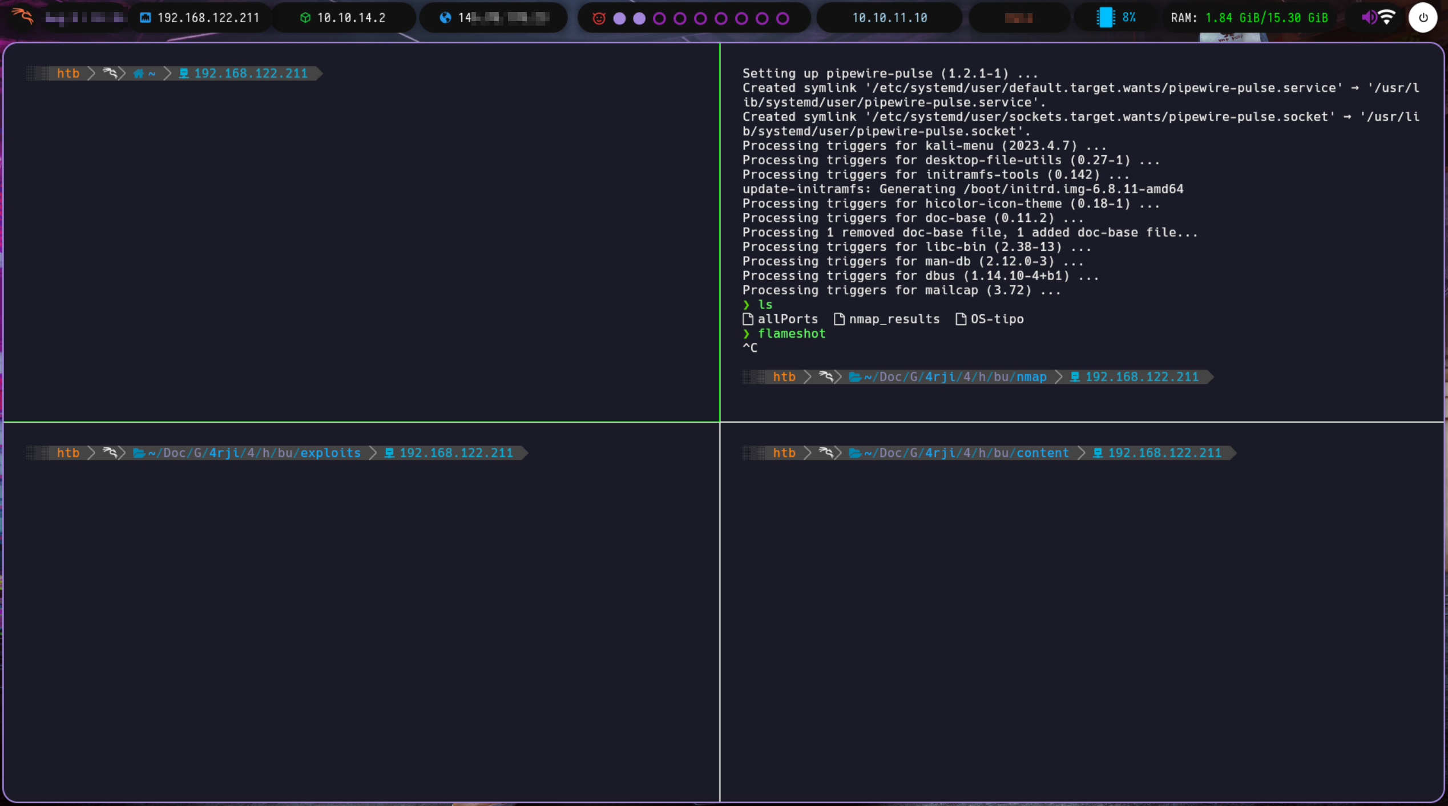The image size is (1448, 806).
Task: Click the ethernet 192.168.122.211 bar icon
Action: (146, 18)
